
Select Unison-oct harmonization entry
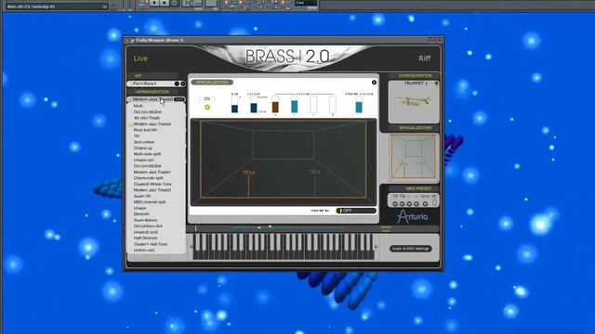pos(143,160)
